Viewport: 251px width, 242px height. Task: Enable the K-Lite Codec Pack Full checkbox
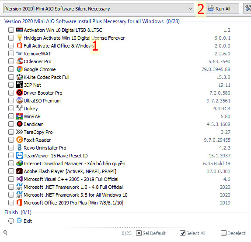click(11, 77)
